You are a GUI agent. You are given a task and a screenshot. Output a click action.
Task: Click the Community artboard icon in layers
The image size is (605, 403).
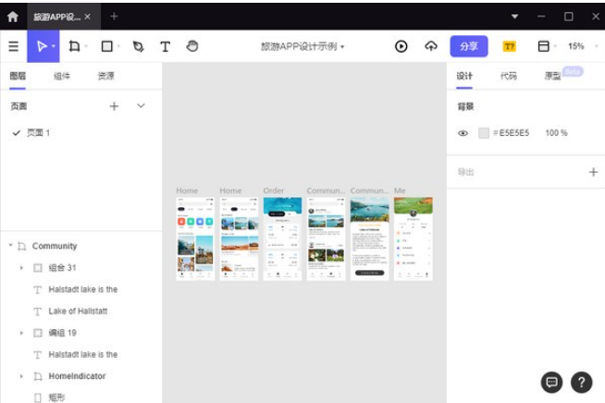click(x=22, y=246)
